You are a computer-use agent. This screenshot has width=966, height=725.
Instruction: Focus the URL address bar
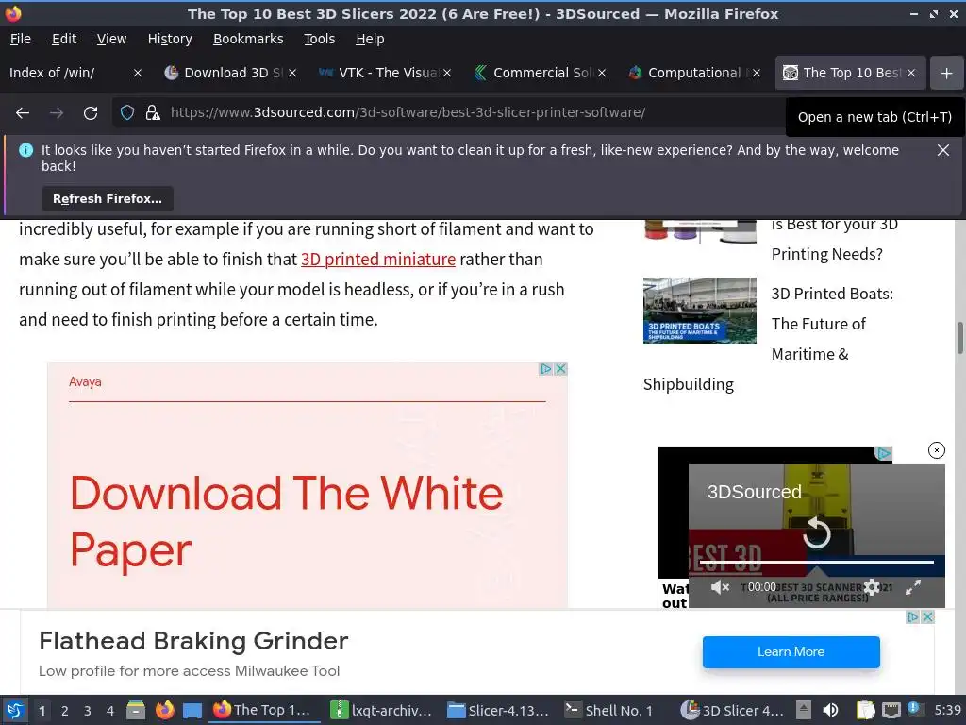(408, 113)
